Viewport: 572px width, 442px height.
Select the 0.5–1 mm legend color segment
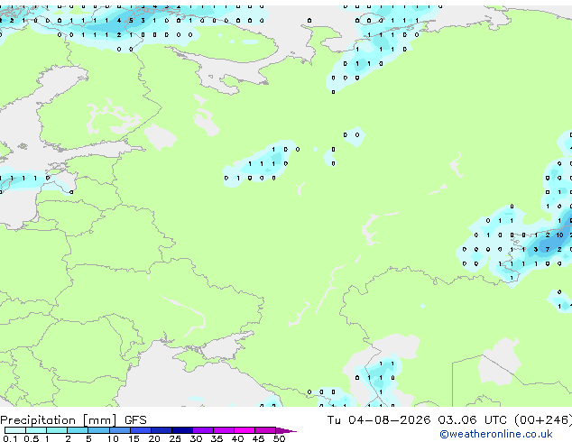36,430
